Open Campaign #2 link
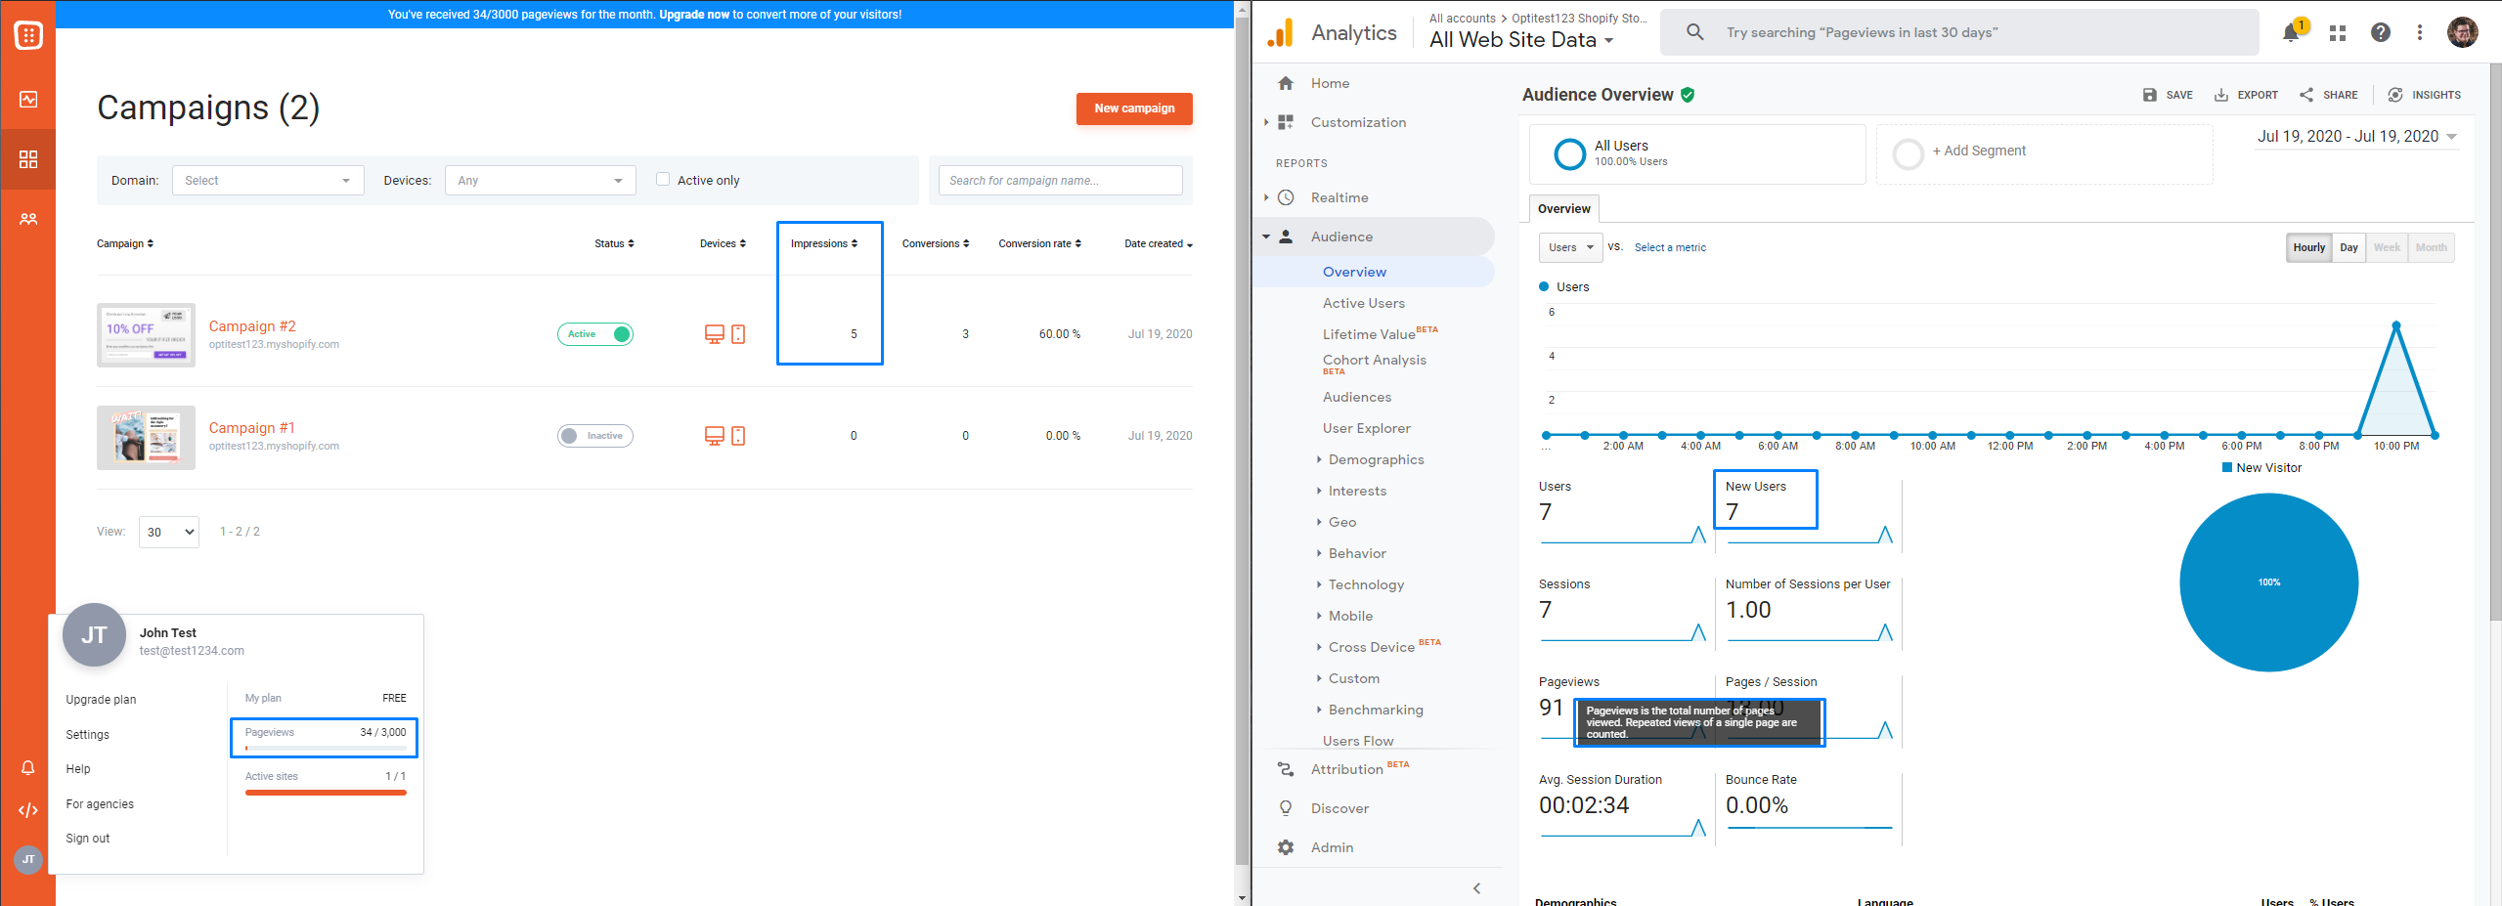The image size is (2502, 906). pyautogui.click(x=252, y=326)
